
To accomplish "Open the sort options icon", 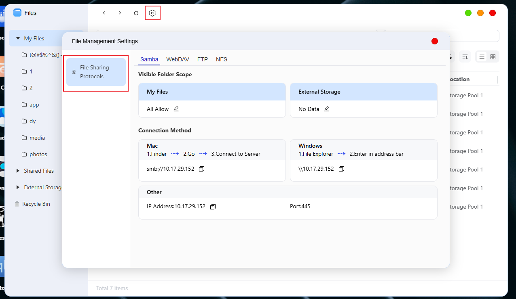I will 465,57.
